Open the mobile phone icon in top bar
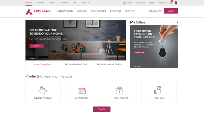This screenshot has width=204, height=116. point(176,3)
